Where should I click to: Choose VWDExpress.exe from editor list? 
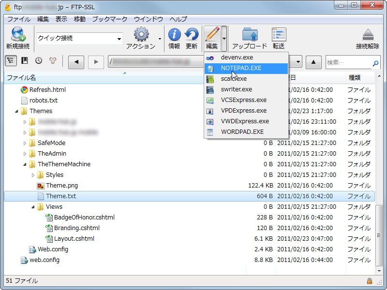246,121
